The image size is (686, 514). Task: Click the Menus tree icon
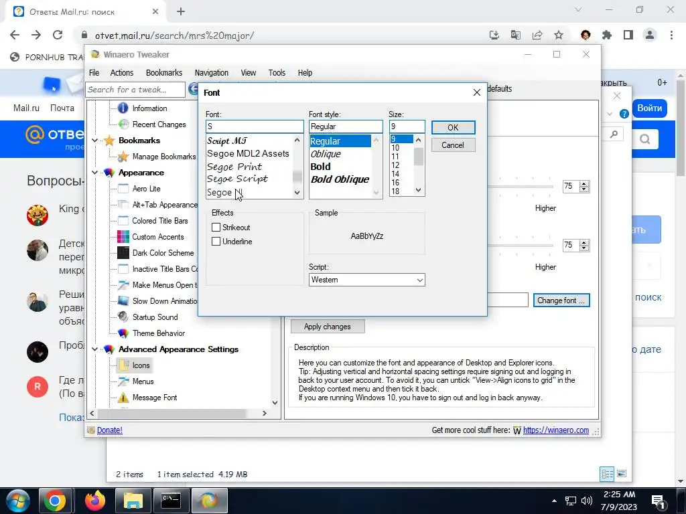(x=123, y=381)
